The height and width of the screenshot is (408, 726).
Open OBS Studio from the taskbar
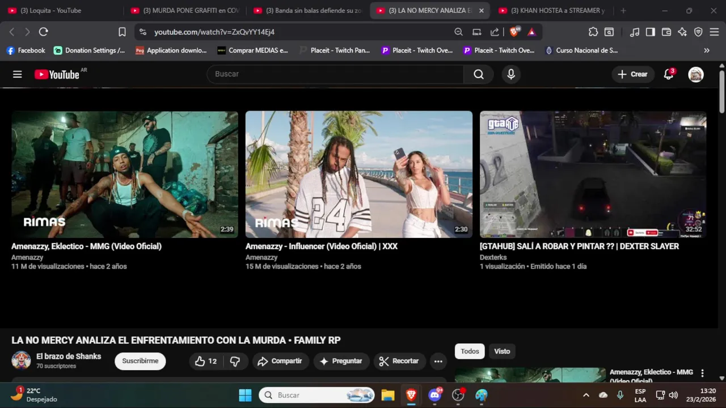tap(458, 395)
